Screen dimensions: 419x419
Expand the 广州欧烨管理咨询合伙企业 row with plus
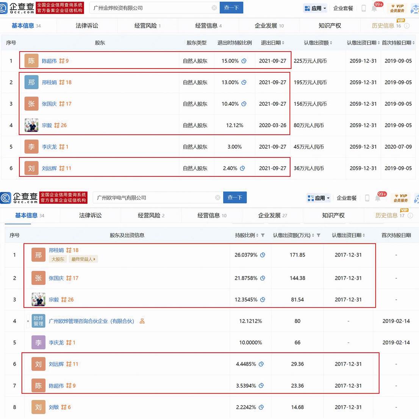point(28,321)
